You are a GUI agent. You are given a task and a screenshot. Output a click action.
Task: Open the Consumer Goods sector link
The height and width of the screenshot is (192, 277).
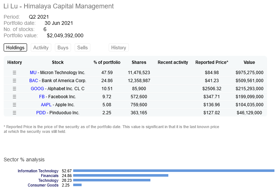tap(43, 185)
